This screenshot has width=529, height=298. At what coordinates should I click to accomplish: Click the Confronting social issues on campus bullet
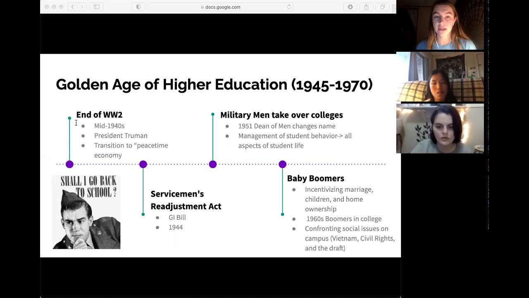pyautogui.click(x=350, y=238)
